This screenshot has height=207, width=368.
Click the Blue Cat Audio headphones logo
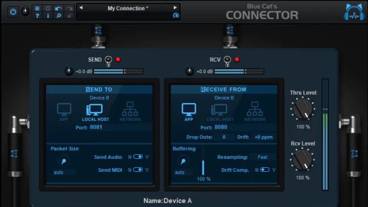[354, 12]
